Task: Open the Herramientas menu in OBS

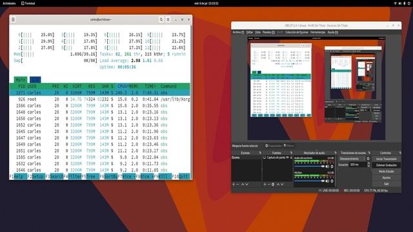Action: click(x=317, y=32)
